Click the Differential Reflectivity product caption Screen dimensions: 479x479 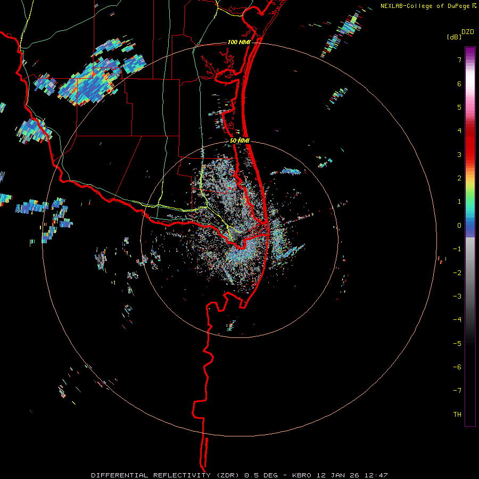[240, 475]
